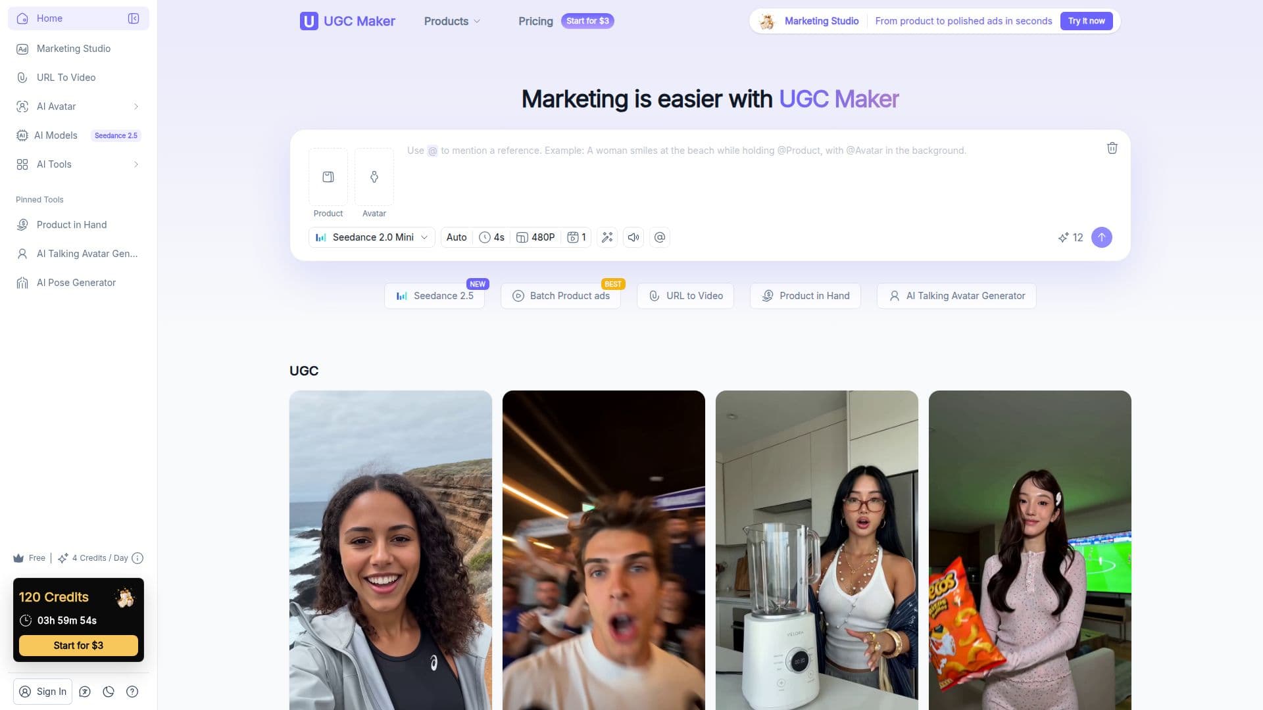Clear the prompt with the trash icon
1263x710 pixels.
pos(1112,148)
